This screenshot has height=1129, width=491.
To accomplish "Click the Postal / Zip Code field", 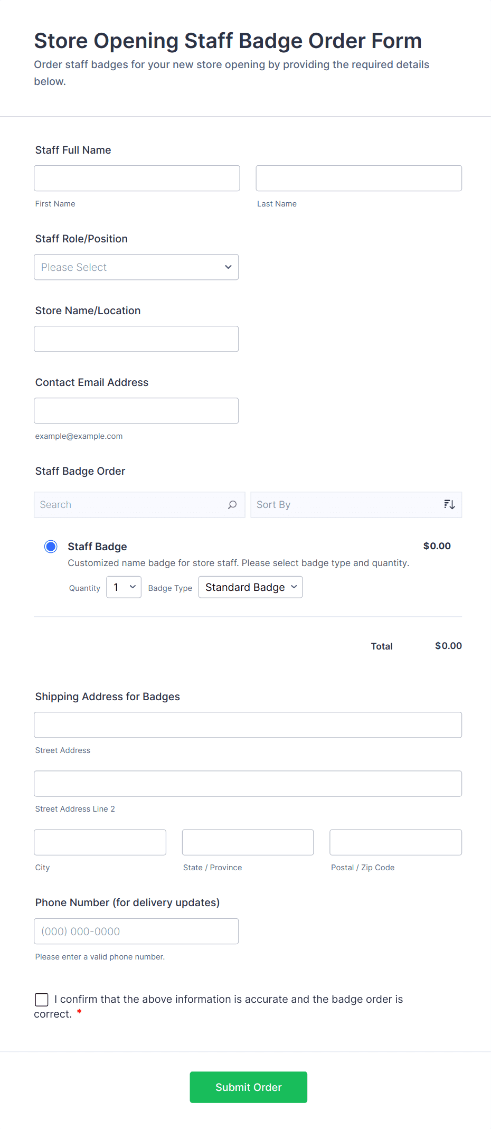I will (x=395, y=842).
